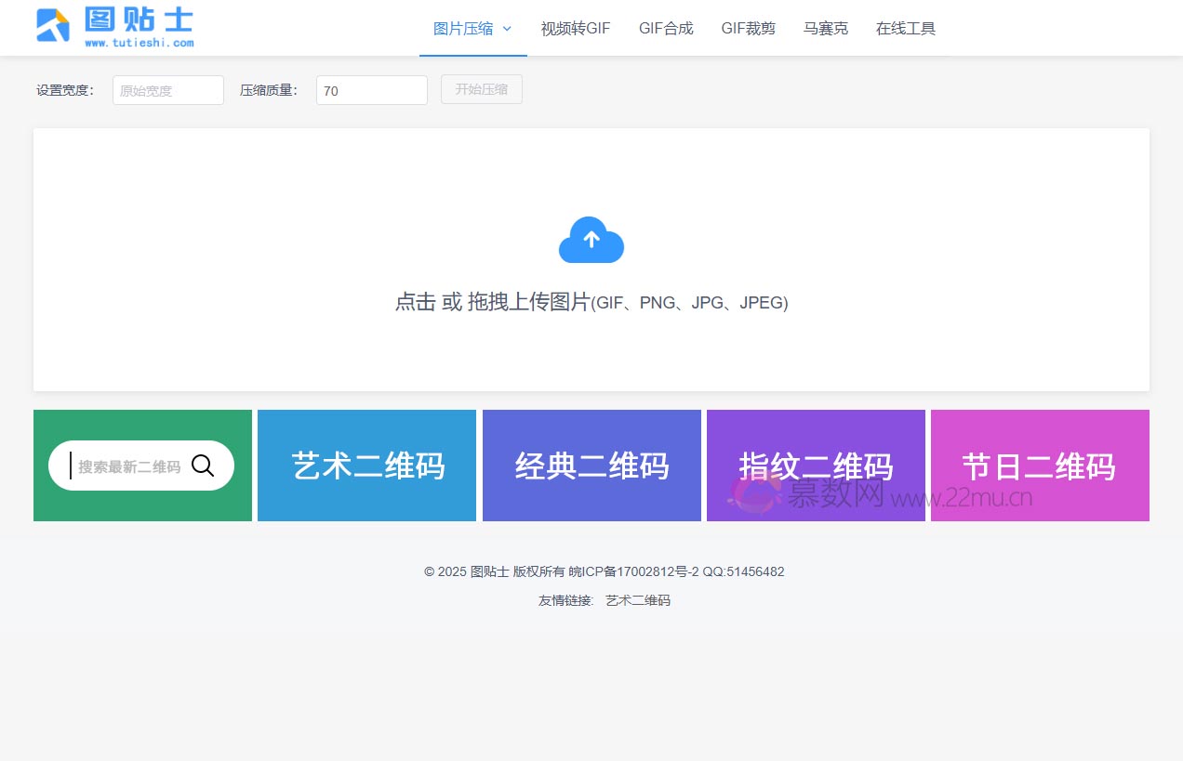Click the magnifier search icon
Viewport: 1183px width, 761px height.
(203, 465)
